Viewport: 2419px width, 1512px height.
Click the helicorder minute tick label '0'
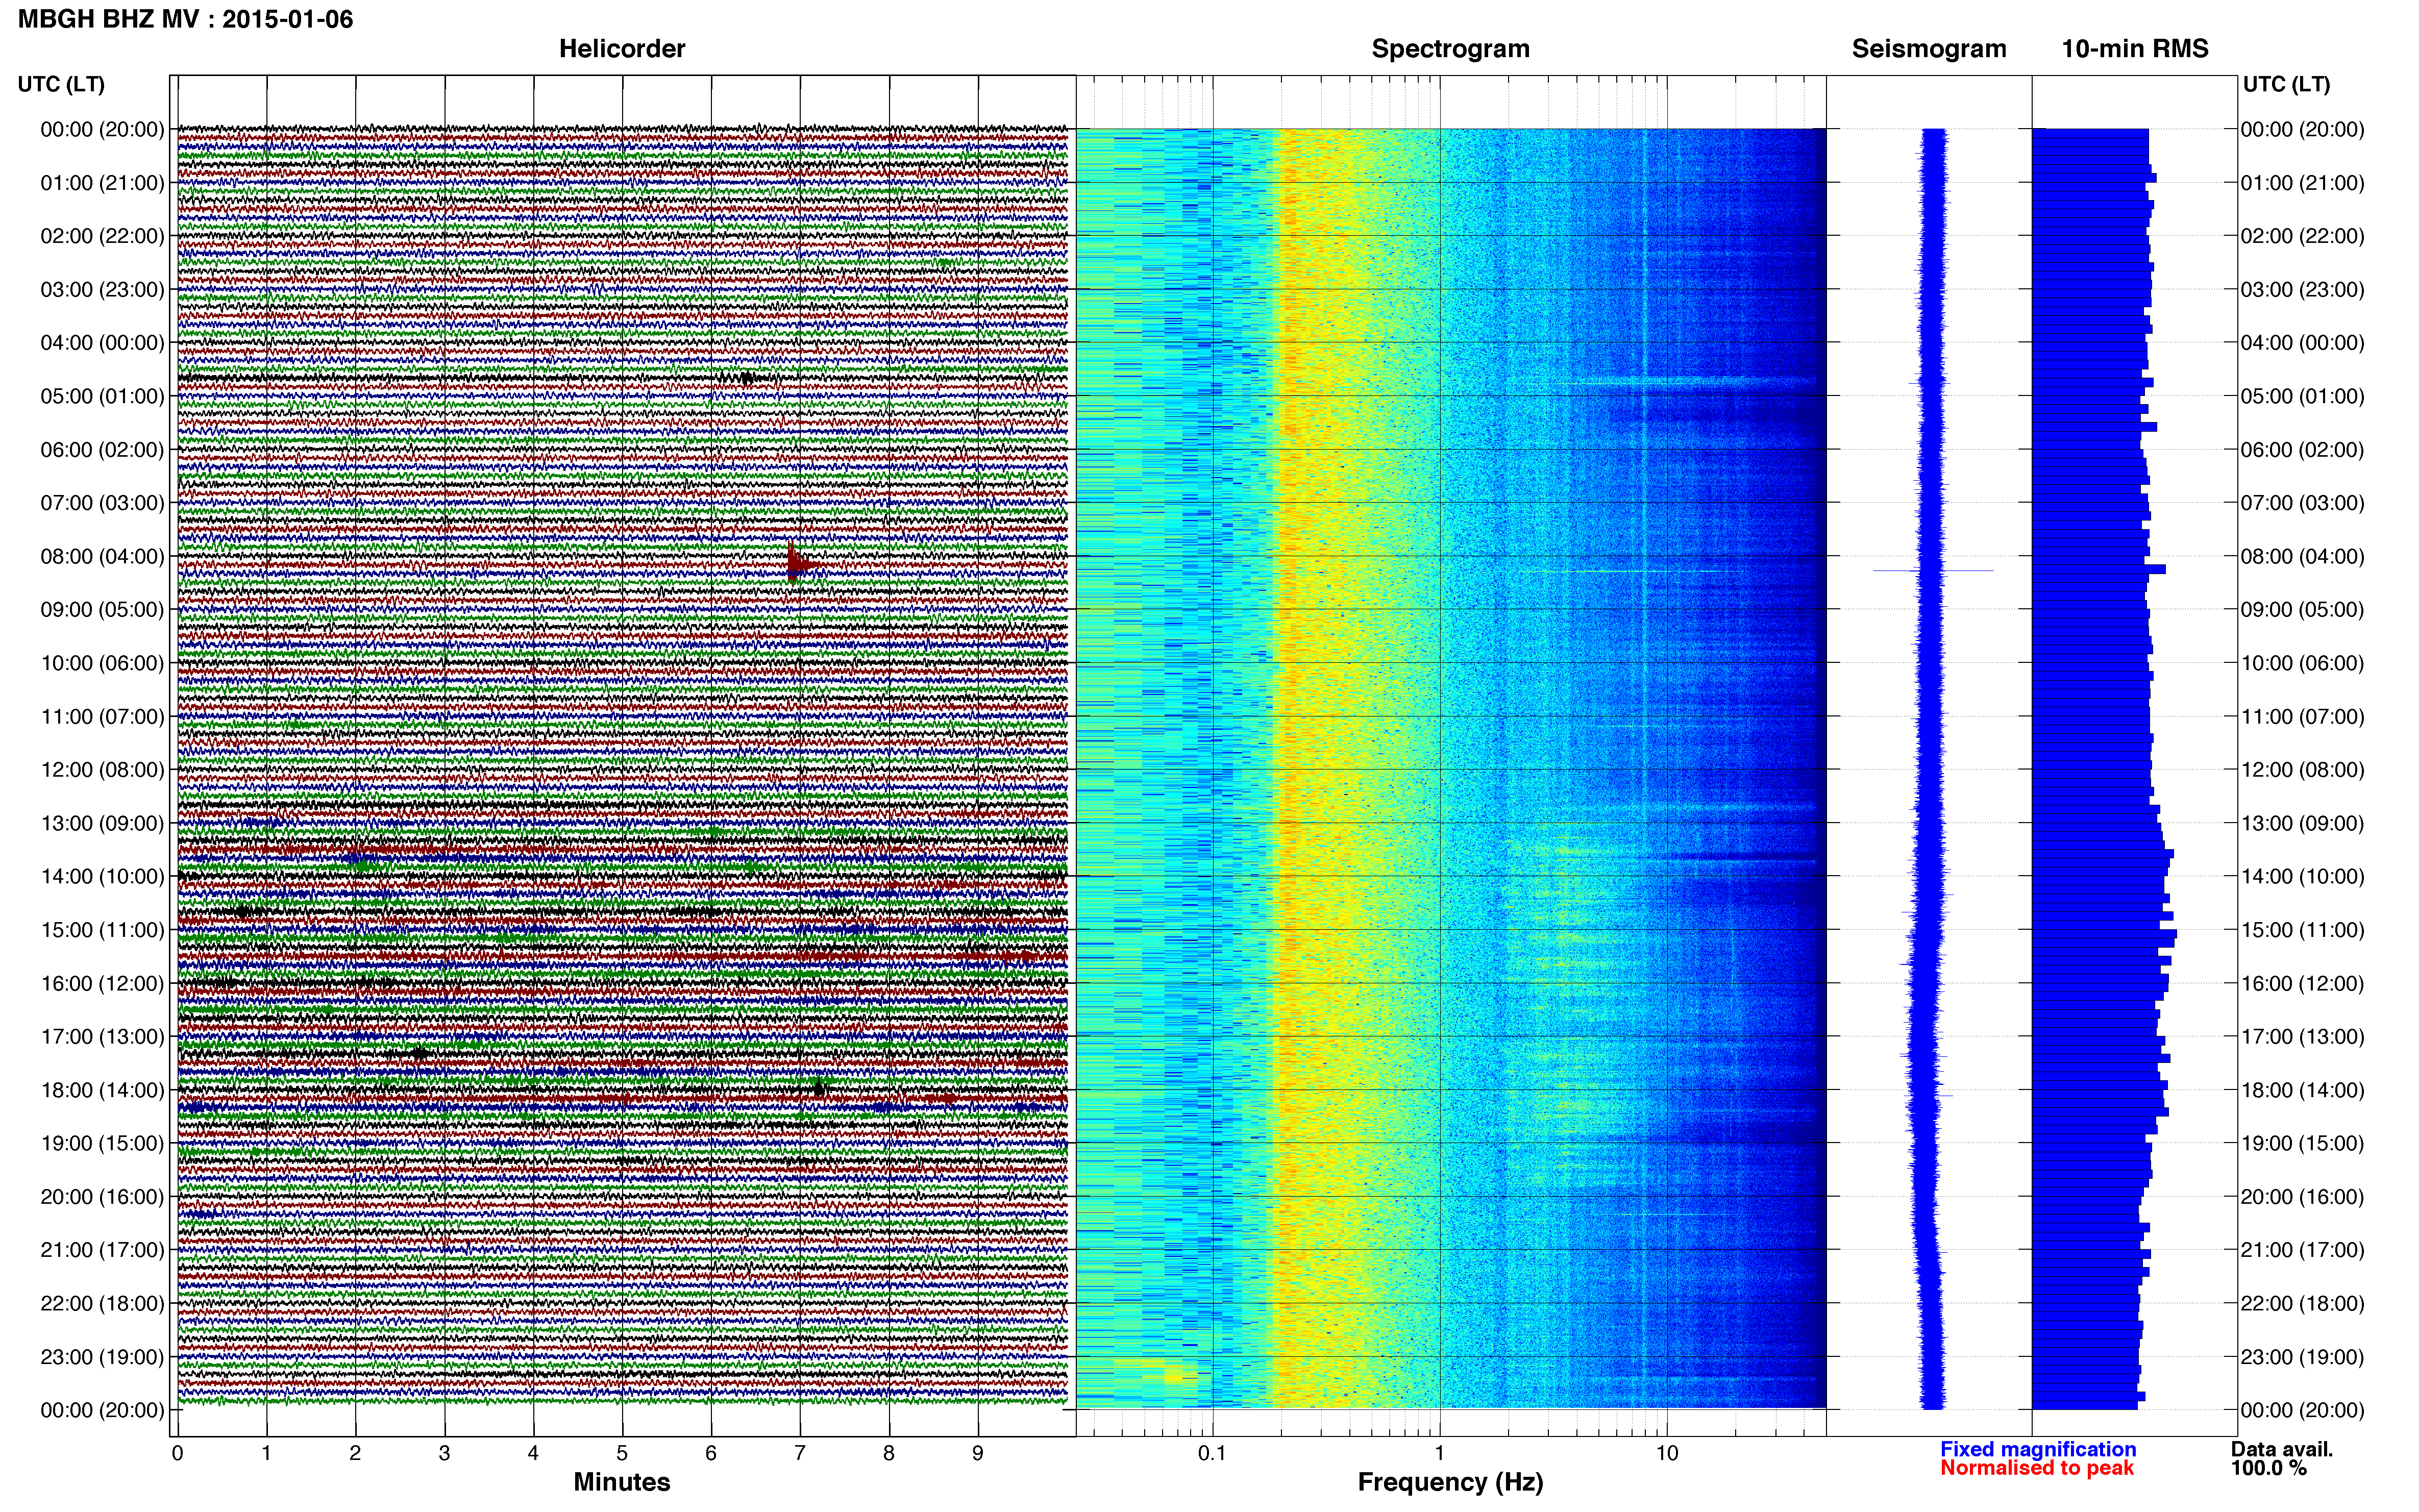click(x=177, y=1453)
